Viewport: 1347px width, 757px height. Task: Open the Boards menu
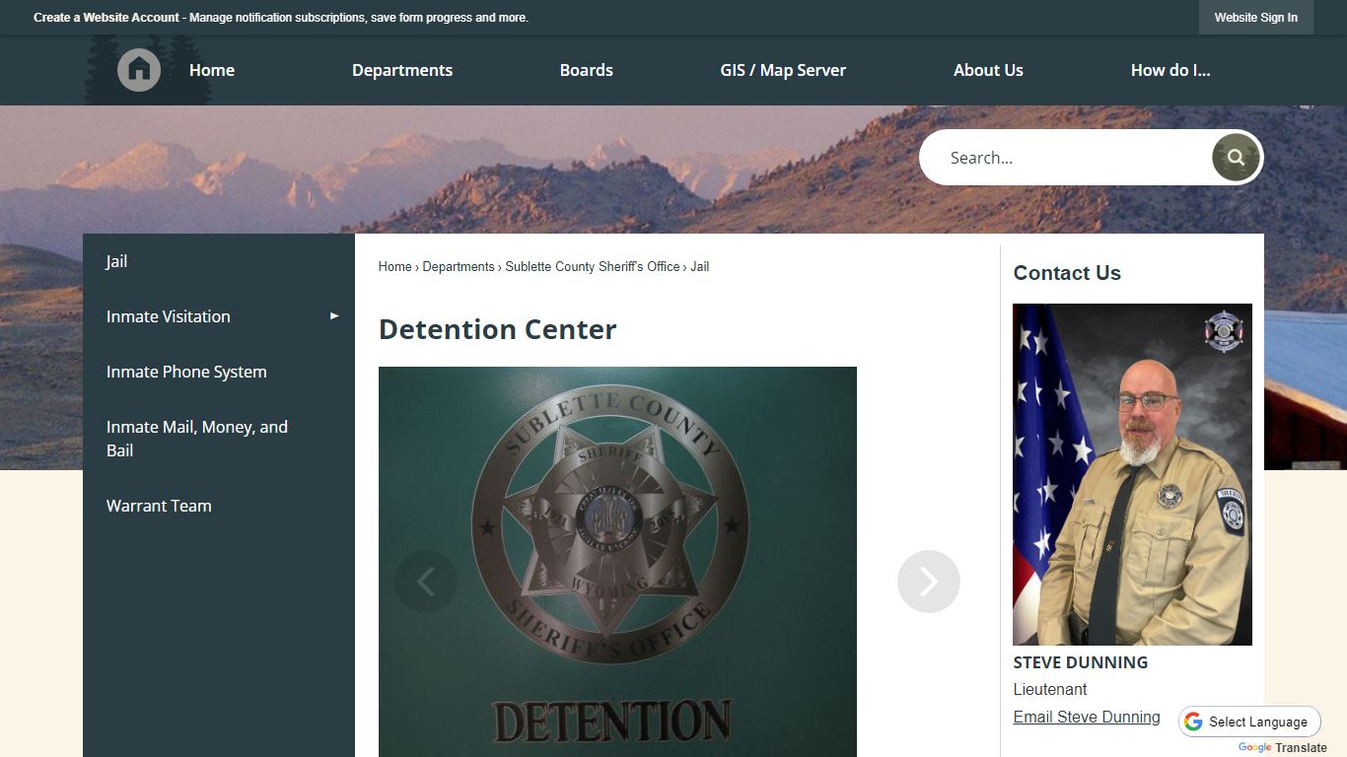[587, 70]
